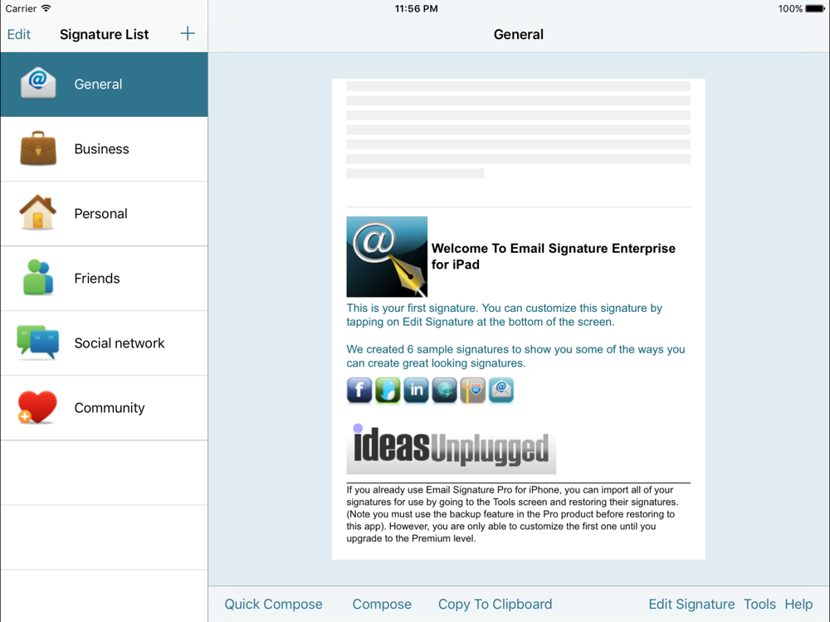Click the 'If you already use Email Signature Pro' note
The image size is (830, 622).
coord(512,514)
